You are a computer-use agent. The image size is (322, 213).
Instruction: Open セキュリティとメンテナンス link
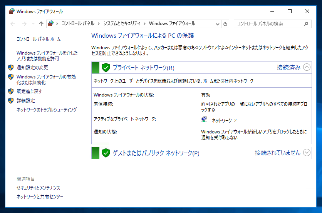39,188
